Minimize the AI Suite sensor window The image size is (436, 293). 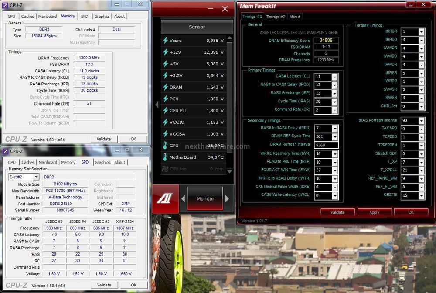(x=210, y=9)
